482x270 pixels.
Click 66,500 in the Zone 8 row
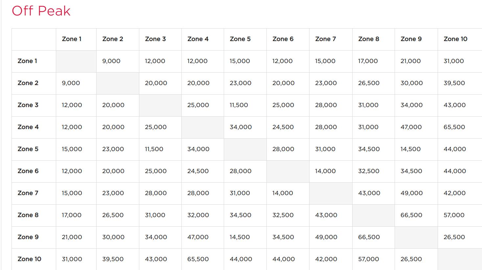coord(411,215)
